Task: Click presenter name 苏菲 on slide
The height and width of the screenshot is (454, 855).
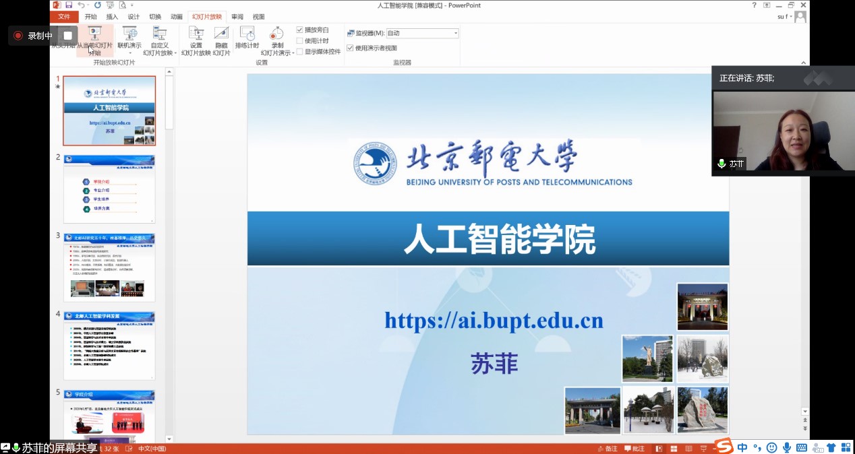Action: (494, 363)
